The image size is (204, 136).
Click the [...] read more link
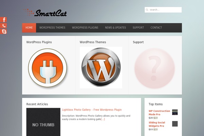tap(103, 119)
